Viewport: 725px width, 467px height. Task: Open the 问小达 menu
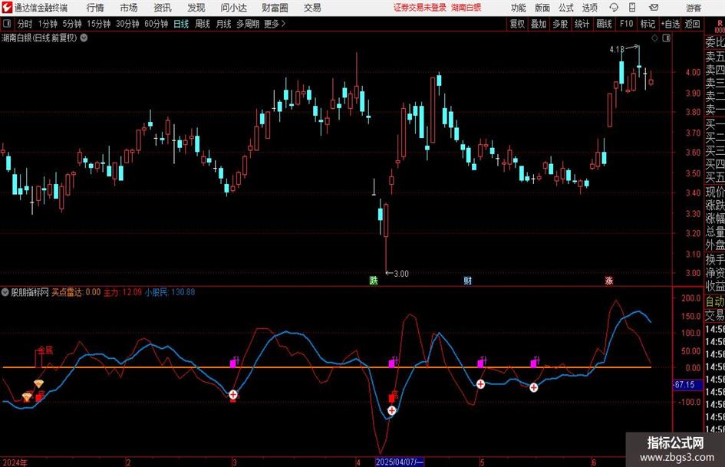233,8
